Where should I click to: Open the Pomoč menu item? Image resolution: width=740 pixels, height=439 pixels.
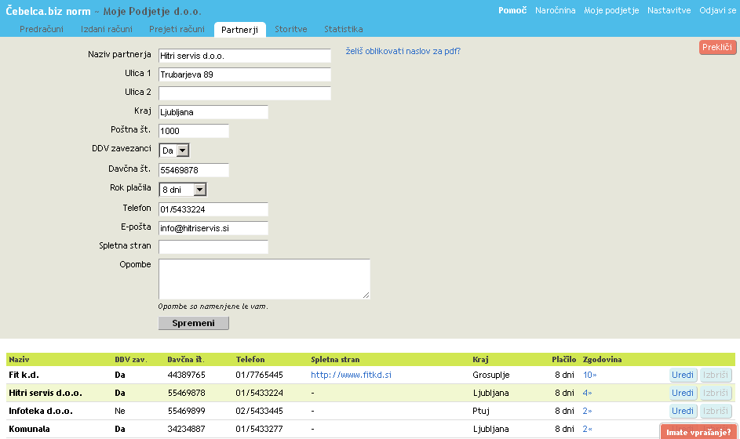[512, 11]
